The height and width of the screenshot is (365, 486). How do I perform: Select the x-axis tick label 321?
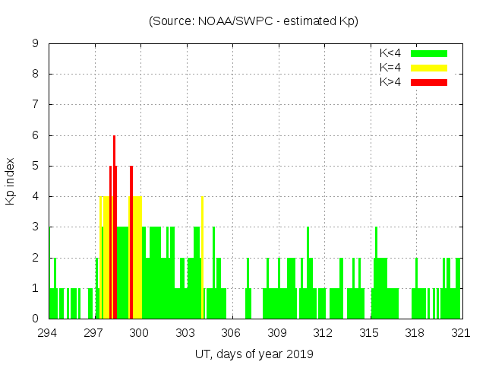click(460, 332)
